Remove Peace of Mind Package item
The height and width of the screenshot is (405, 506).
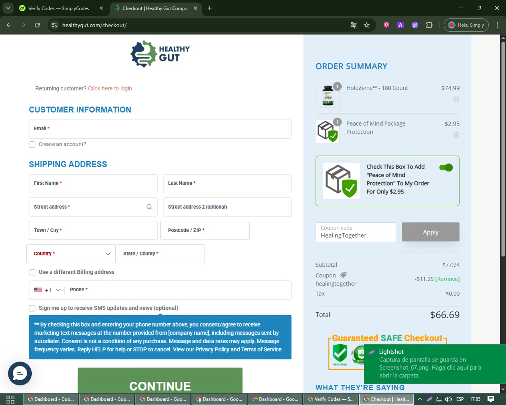[x=456, y=135]
